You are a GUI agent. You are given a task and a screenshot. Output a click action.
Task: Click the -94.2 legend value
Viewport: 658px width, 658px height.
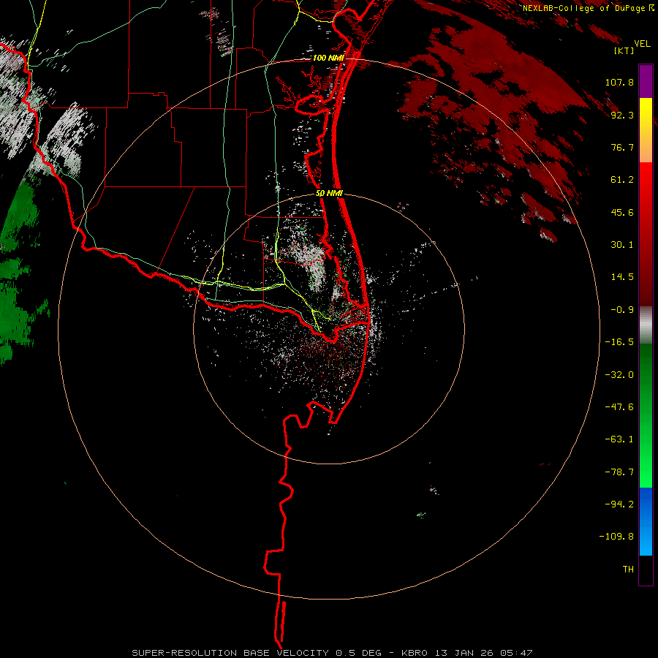pyautogui.click(x=619, y=504)
